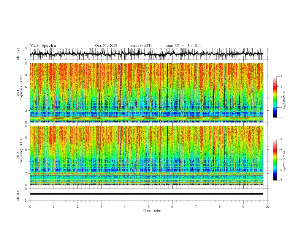The image size is (301, 232).
Task: Click the "station=ATH" header text
Action: [141, 45]
